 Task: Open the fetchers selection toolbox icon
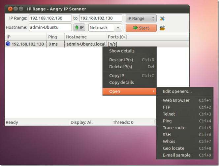click(x=162, y=28)
